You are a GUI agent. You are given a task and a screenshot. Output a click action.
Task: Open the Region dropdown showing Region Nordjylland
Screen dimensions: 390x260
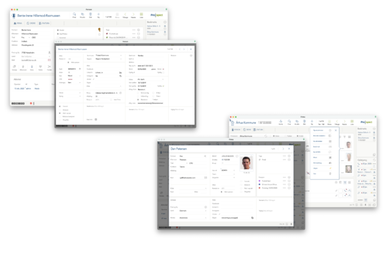[120, 59]
